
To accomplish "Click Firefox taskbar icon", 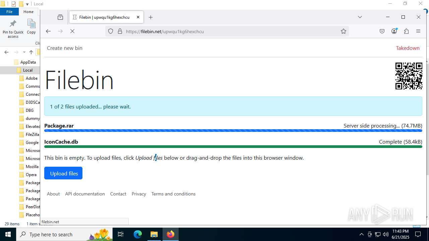I will click(170, 234).
